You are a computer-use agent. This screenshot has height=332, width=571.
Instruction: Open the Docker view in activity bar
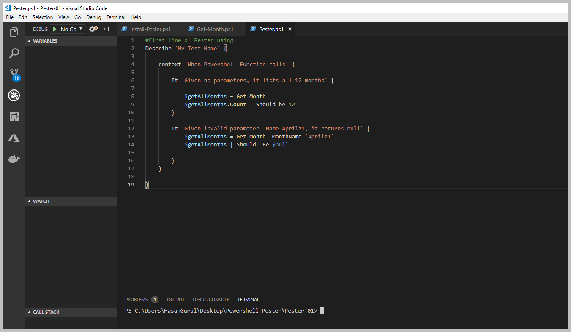pos(14,159)
